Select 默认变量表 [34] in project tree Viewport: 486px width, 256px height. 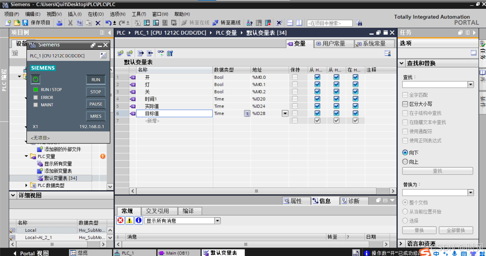60,178
